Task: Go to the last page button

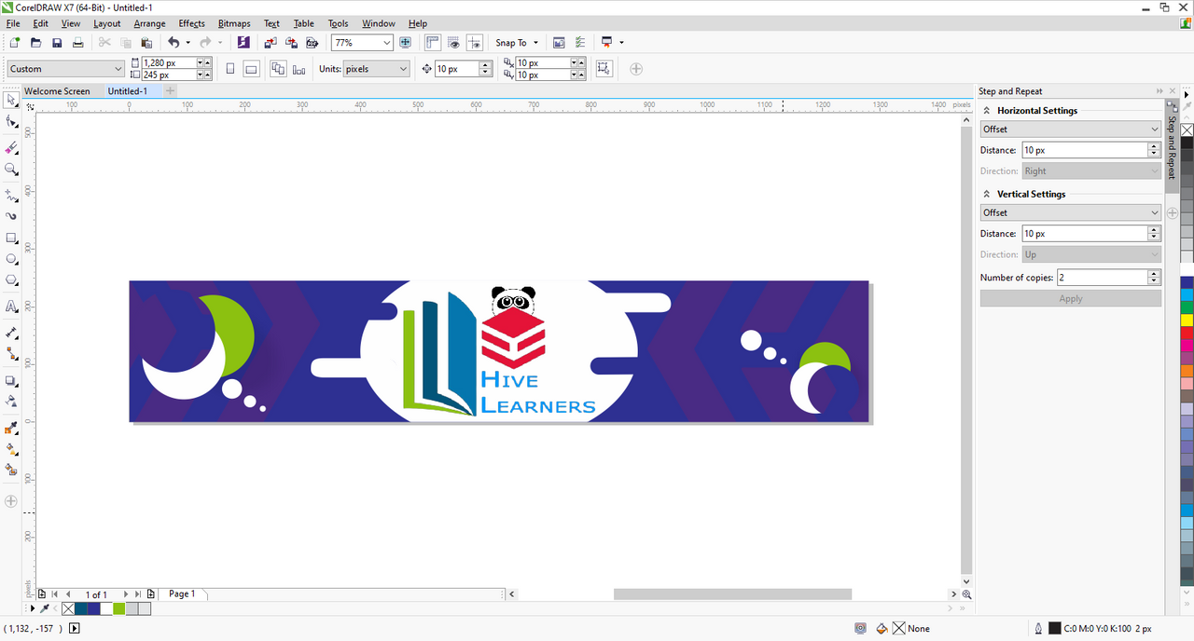Action: [x=138, y=593]
